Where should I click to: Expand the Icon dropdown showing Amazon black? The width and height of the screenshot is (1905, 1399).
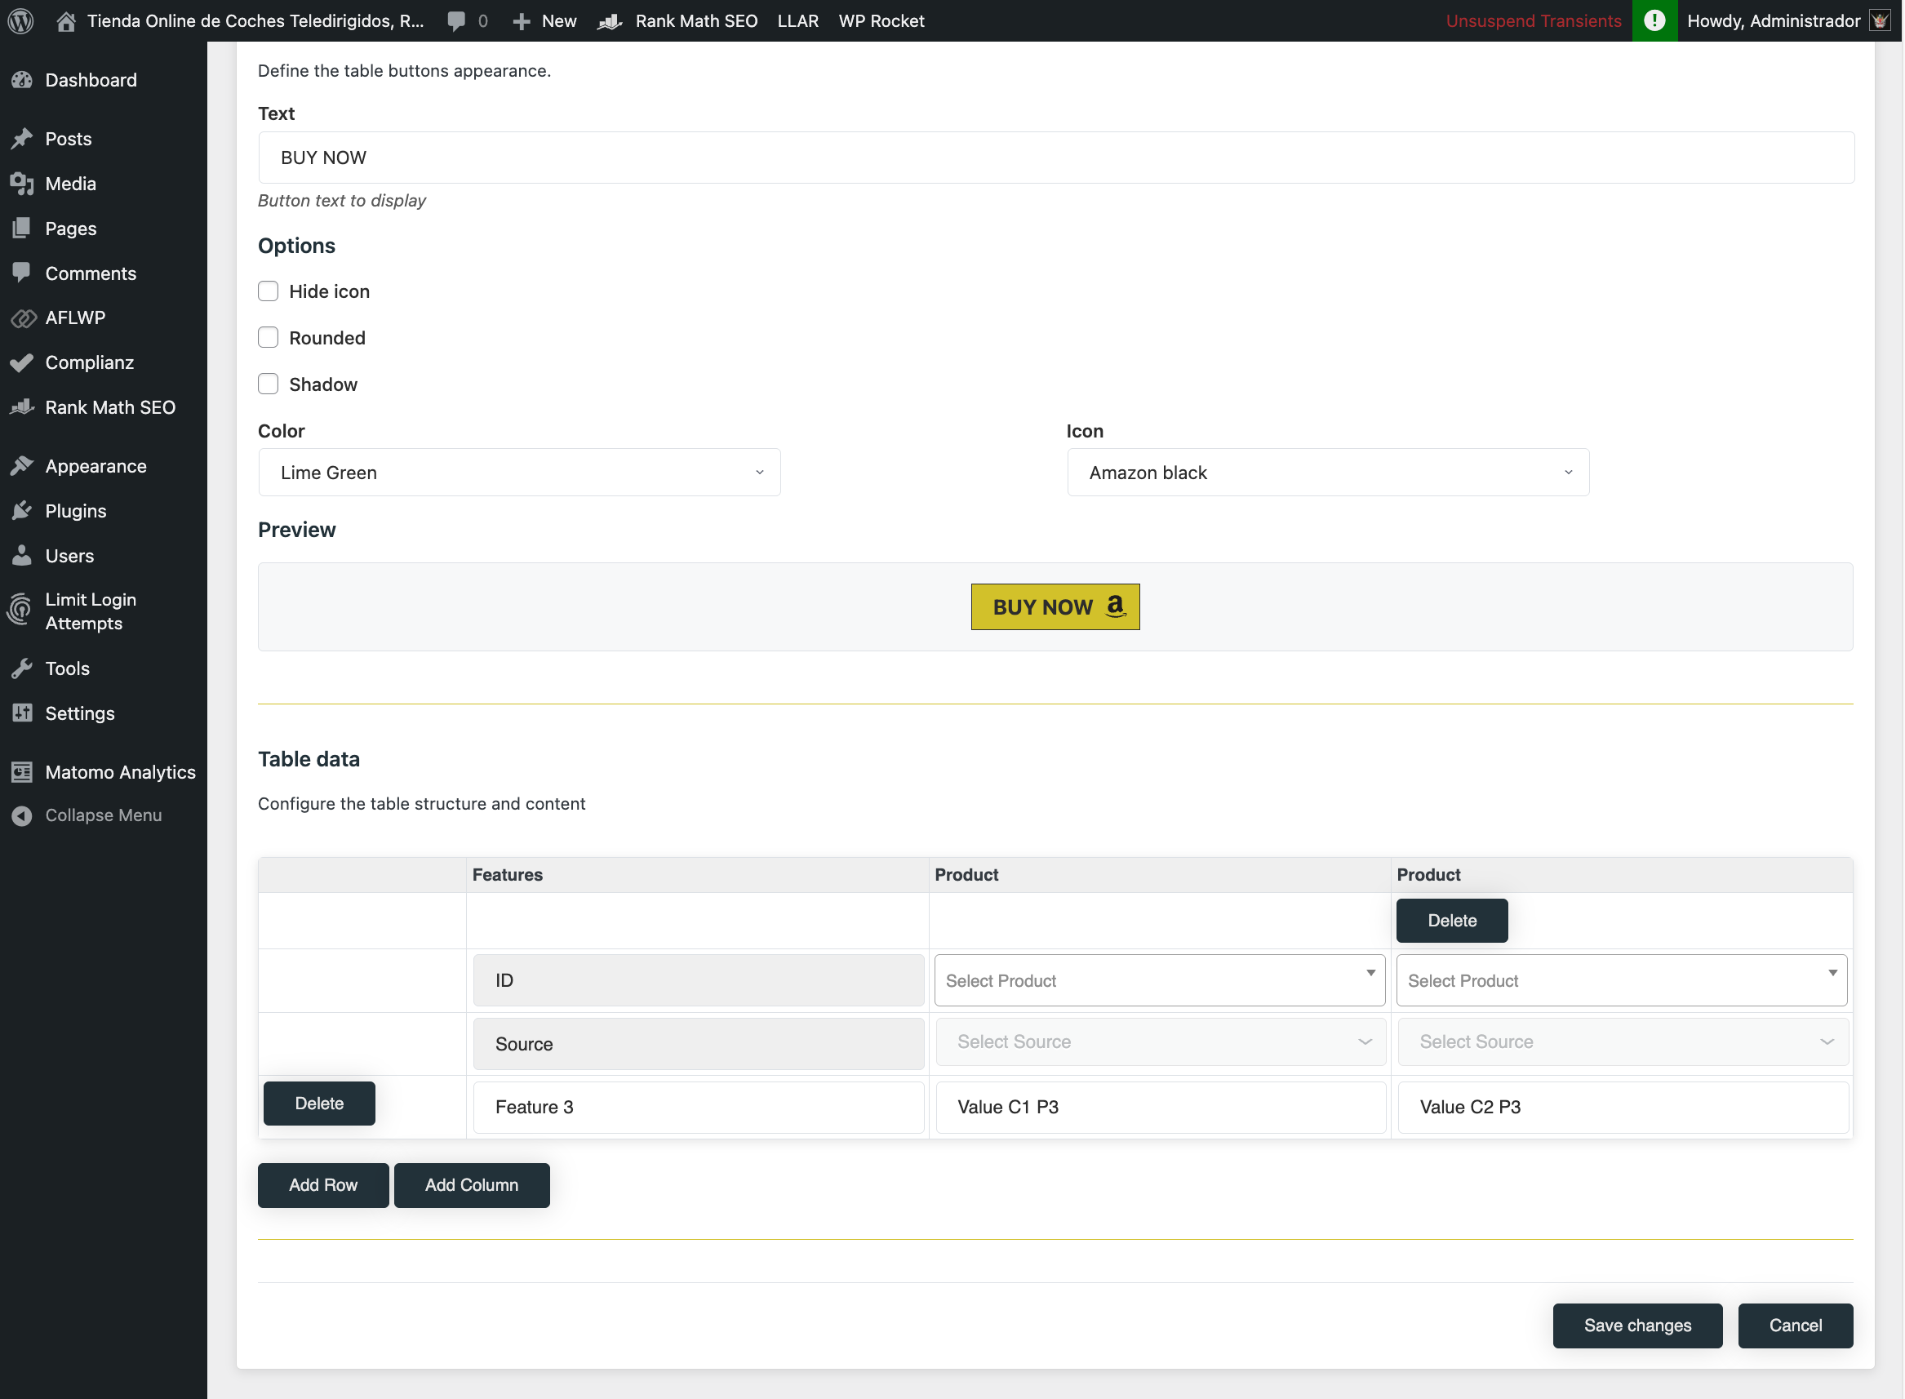coord(1328,473)
